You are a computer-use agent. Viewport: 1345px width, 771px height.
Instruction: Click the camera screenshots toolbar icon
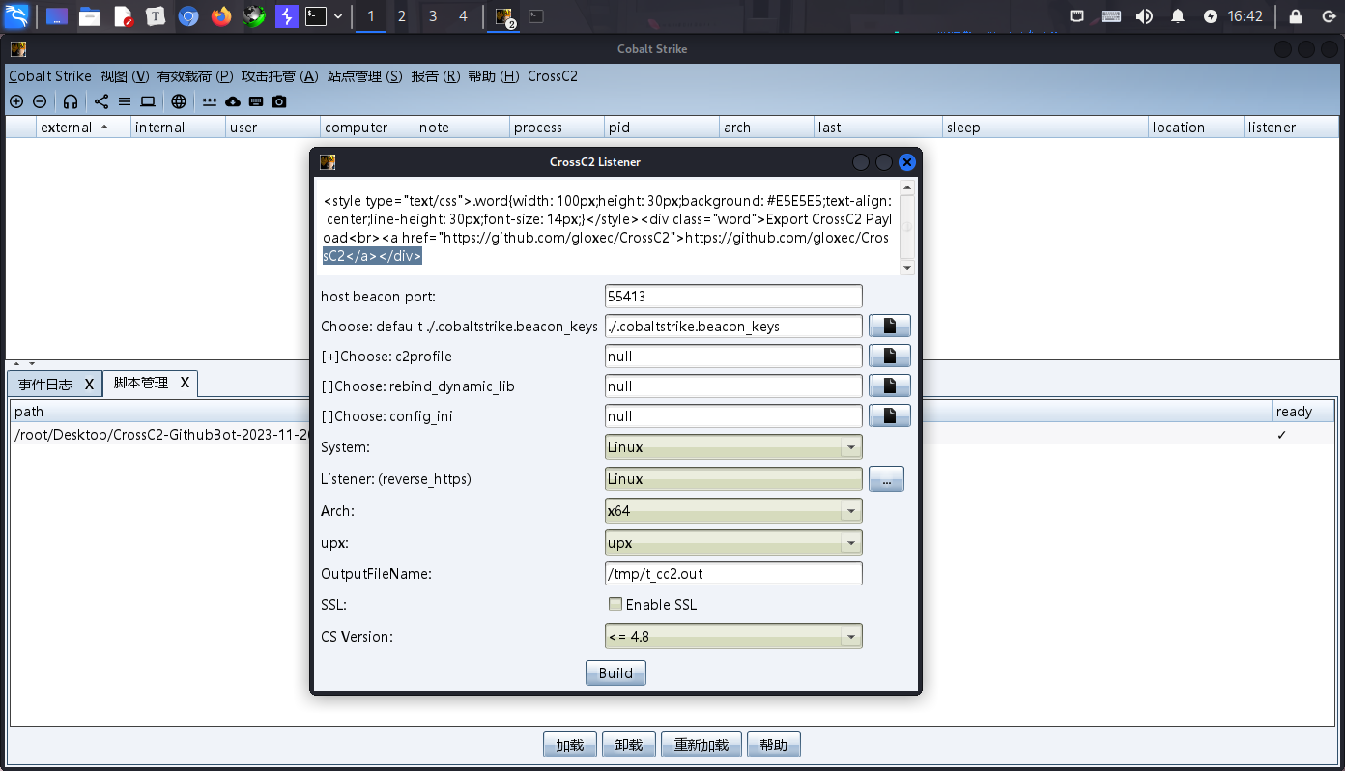(x=279, y=101)
